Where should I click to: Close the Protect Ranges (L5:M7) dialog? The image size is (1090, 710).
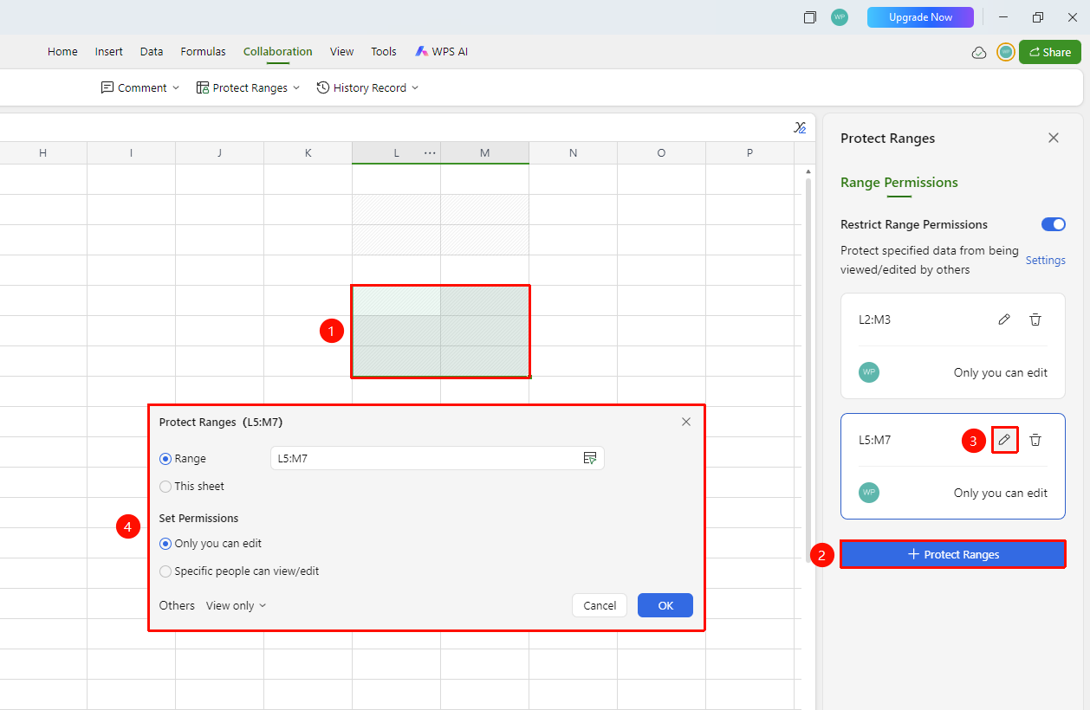tap(686, 422)
